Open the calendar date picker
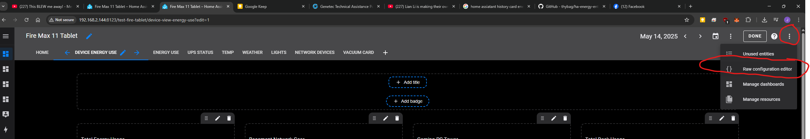 pos(716,36)
